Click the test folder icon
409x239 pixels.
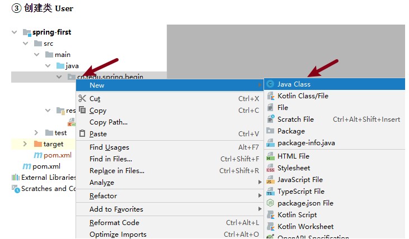click(49, 133)
